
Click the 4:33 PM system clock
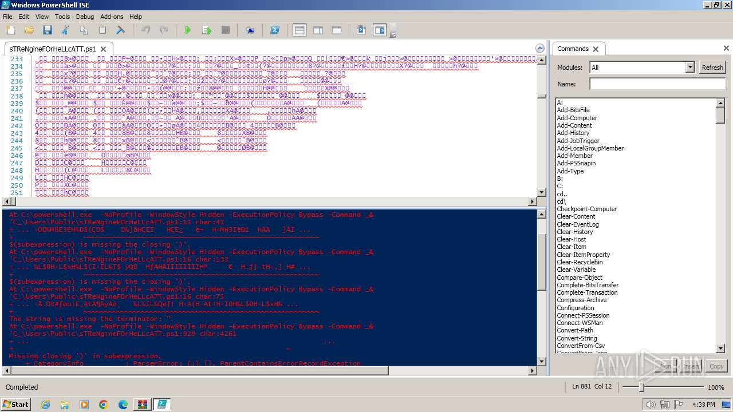(703, 405)
